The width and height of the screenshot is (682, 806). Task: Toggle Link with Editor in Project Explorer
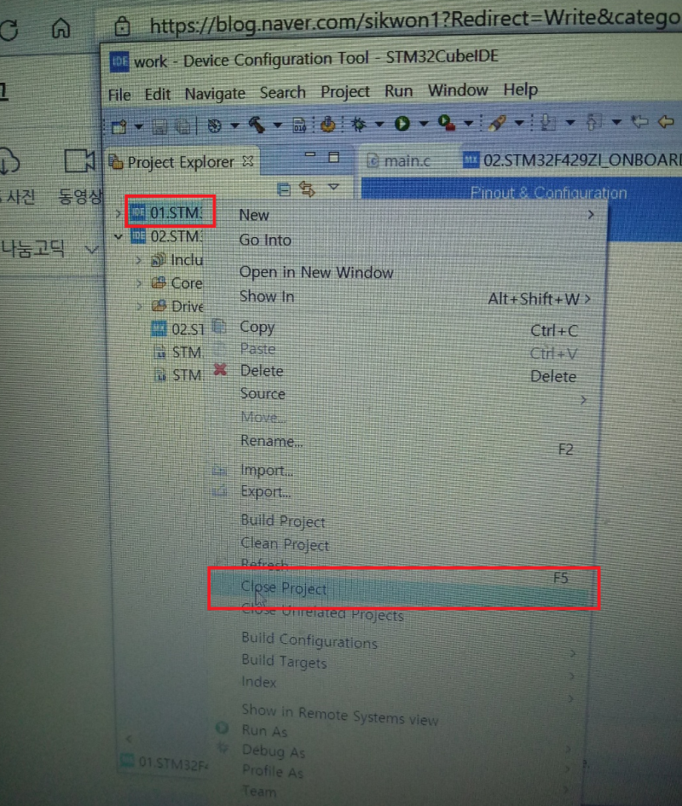(x=305, y=187)
